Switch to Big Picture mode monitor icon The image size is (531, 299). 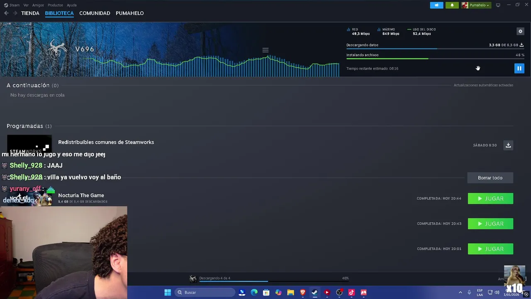tap(498, 5)
